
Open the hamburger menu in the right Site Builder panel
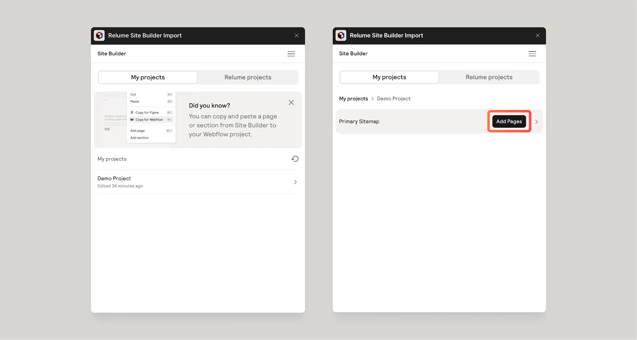pos(532,54)
